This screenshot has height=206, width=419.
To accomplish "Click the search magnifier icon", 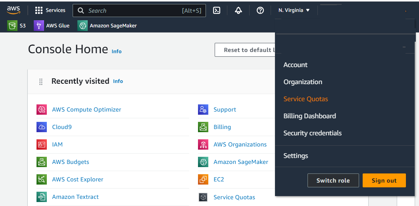I will pos(81,10).
